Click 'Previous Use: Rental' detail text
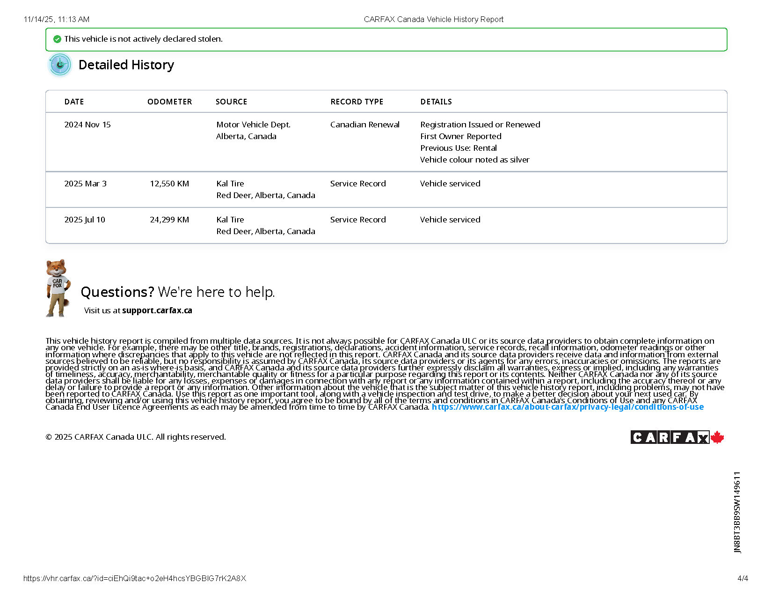The image size is (772, 597). tap(458, 148)
